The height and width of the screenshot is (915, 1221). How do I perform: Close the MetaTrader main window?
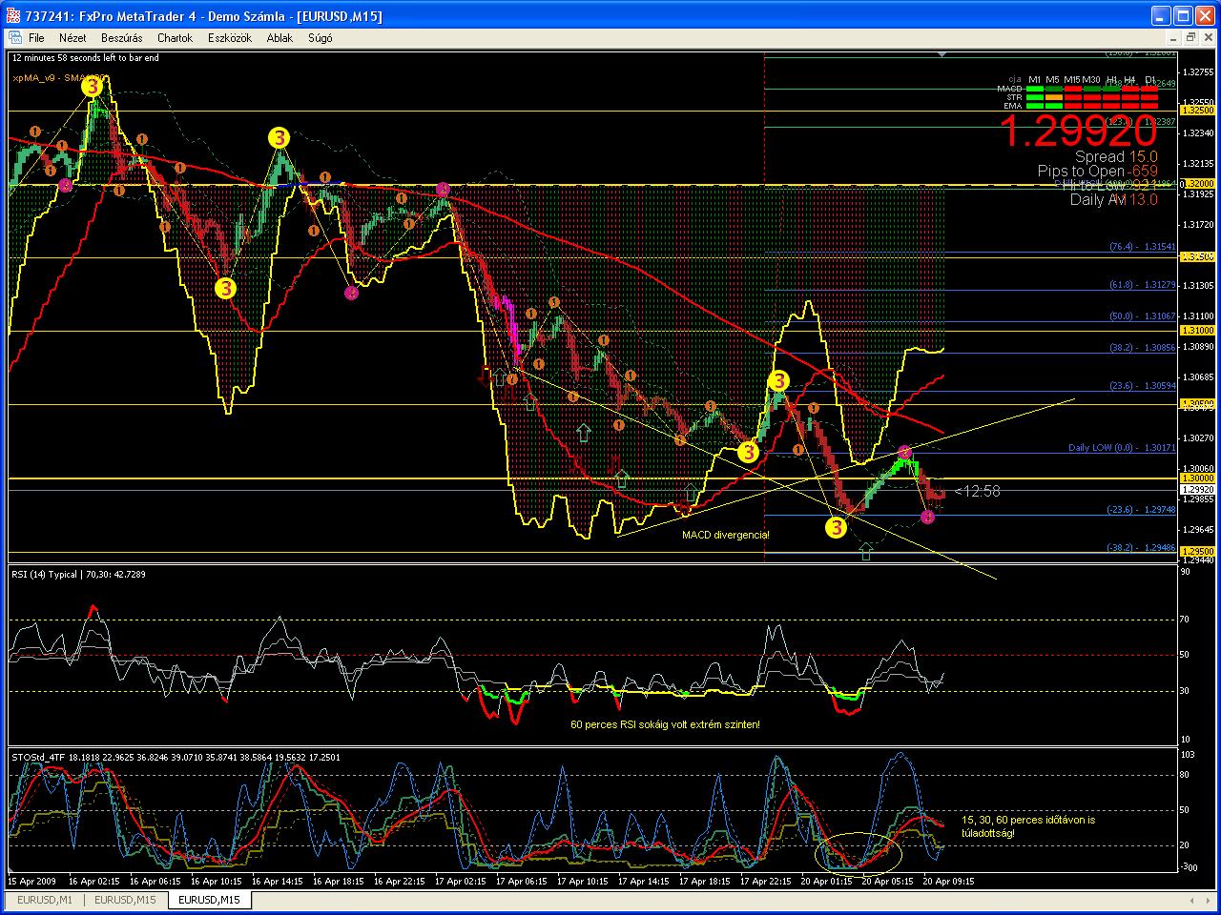(x=1206, y=15)
